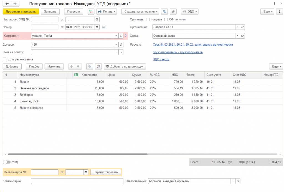The image size is (284, 192).
Task: Switch on the УПД toggle
Action: coord(7,162)
